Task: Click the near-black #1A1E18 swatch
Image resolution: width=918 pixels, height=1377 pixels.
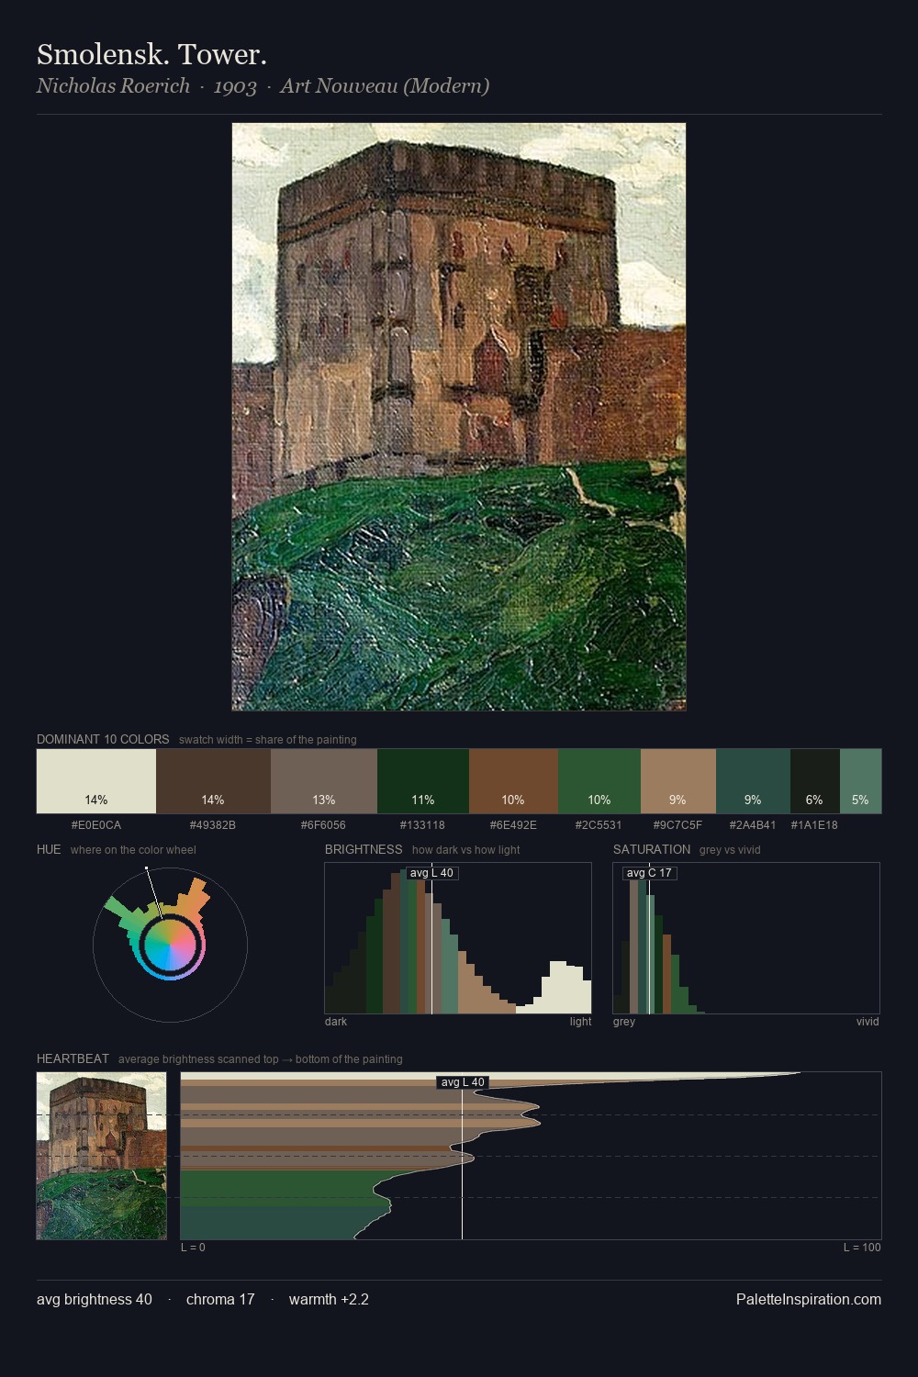Action: coord(815,781)
